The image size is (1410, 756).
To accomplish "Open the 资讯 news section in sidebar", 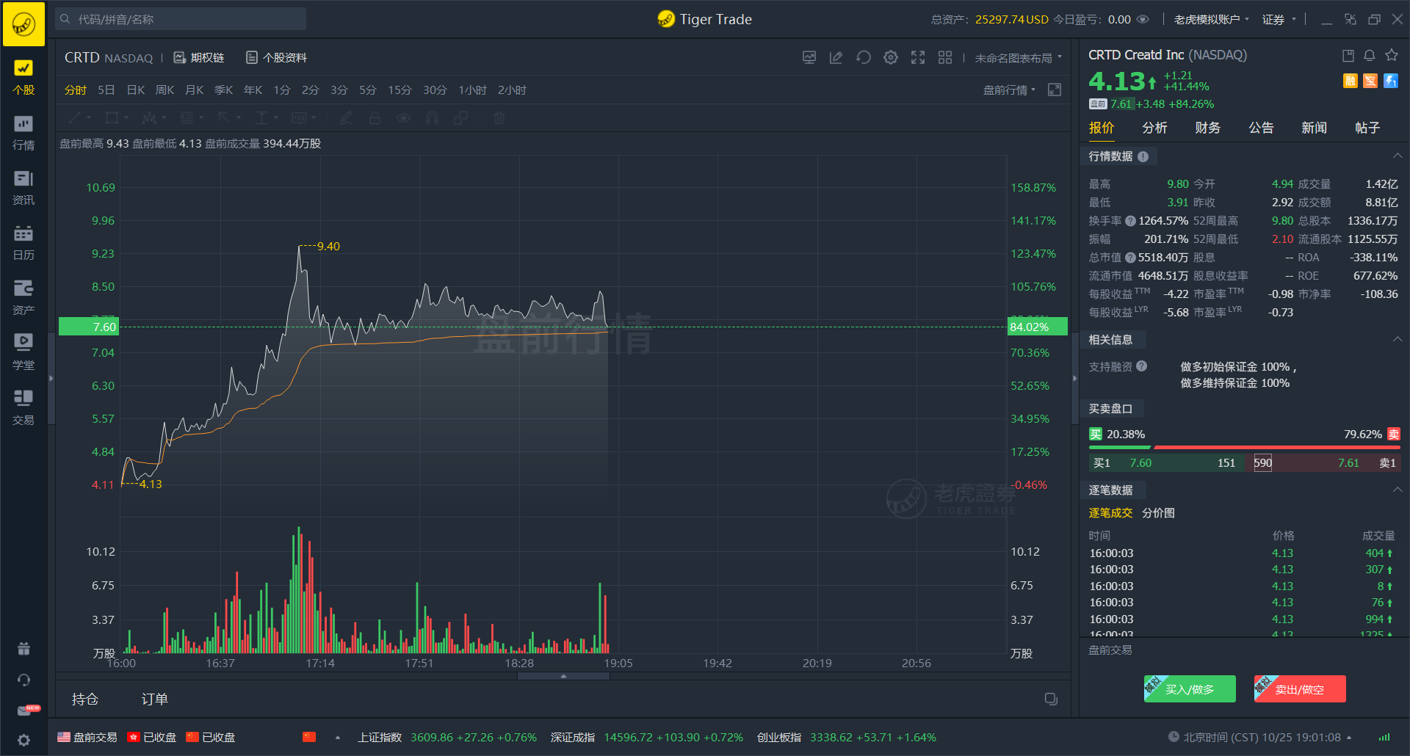I will click(23, 188).
